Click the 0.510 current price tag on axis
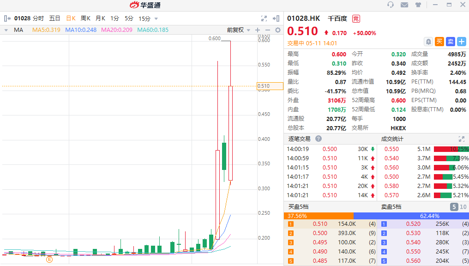 (x=270, y=86)
